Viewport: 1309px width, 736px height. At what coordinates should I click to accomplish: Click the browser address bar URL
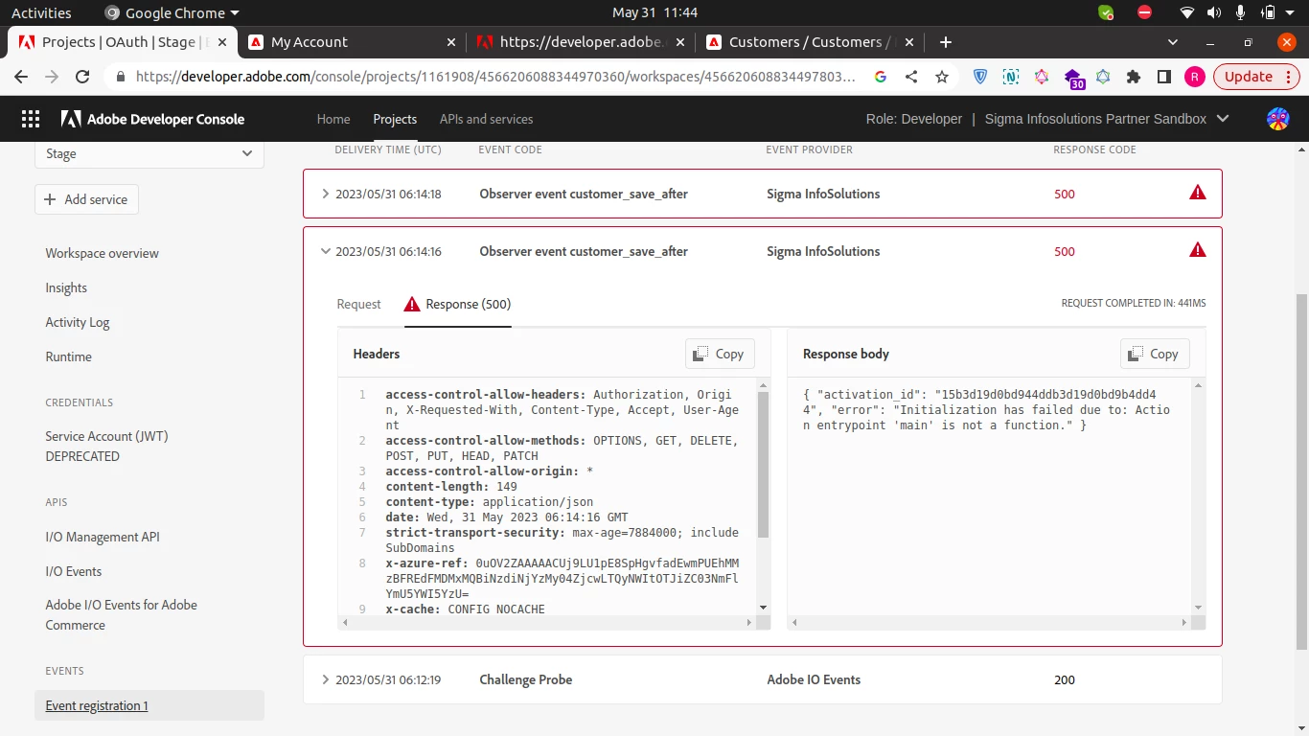coord(495,77)
